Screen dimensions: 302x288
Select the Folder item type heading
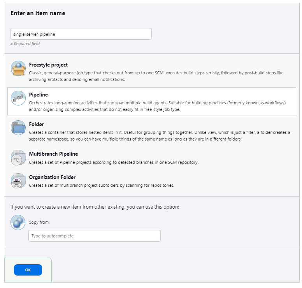click(37, 124)
